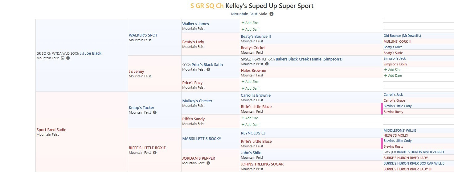Click info icon under J's Joe Black

[x=68, y=58]
